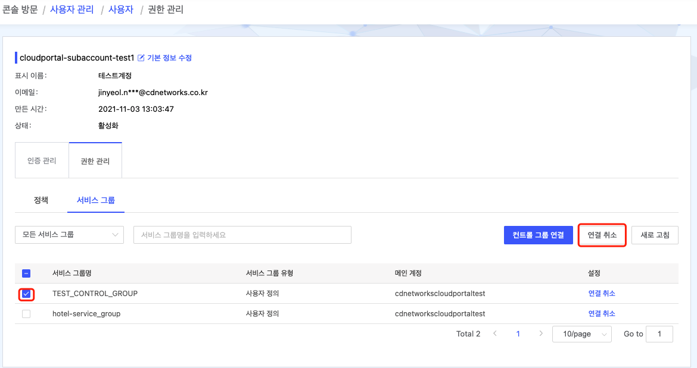The image size is (697, 368).
Task: Switch to the 정책 tab
Action: click(40, 200)
